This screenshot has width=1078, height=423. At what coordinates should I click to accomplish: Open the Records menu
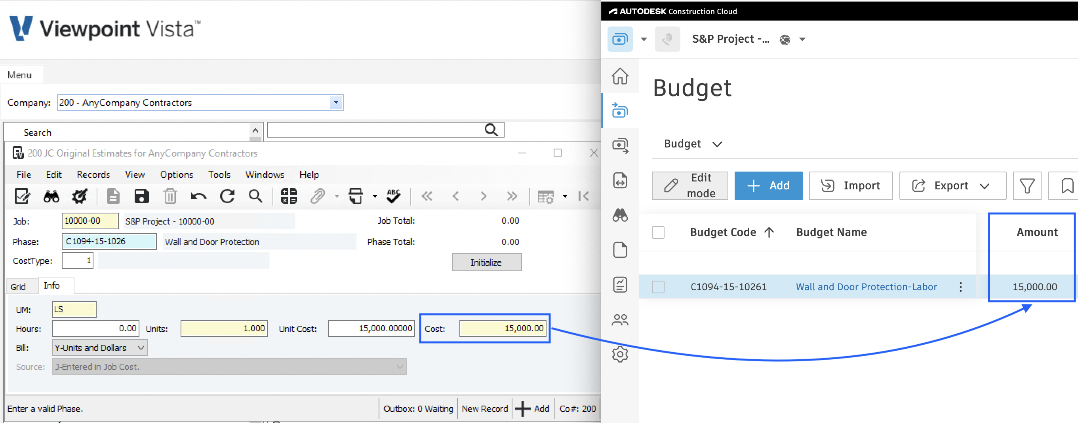(x=93, y=174)
